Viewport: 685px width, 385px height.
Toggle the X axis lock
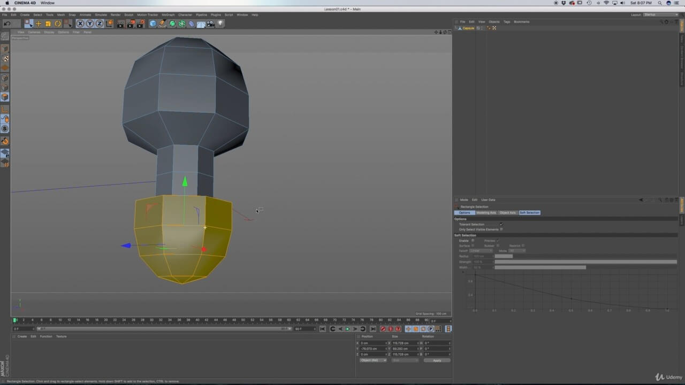tap(80, 24)
